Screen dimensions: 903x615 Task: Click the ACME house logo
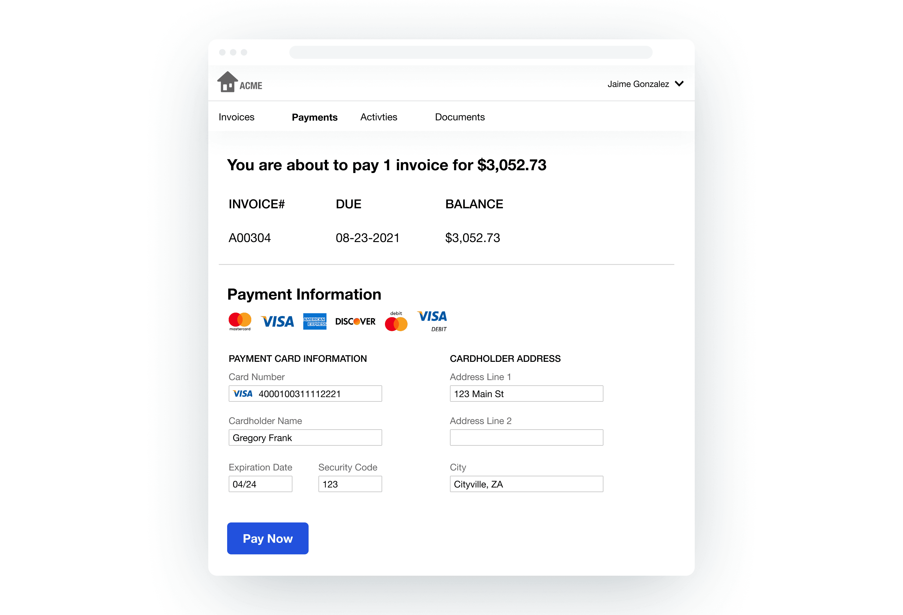(239, 82)
